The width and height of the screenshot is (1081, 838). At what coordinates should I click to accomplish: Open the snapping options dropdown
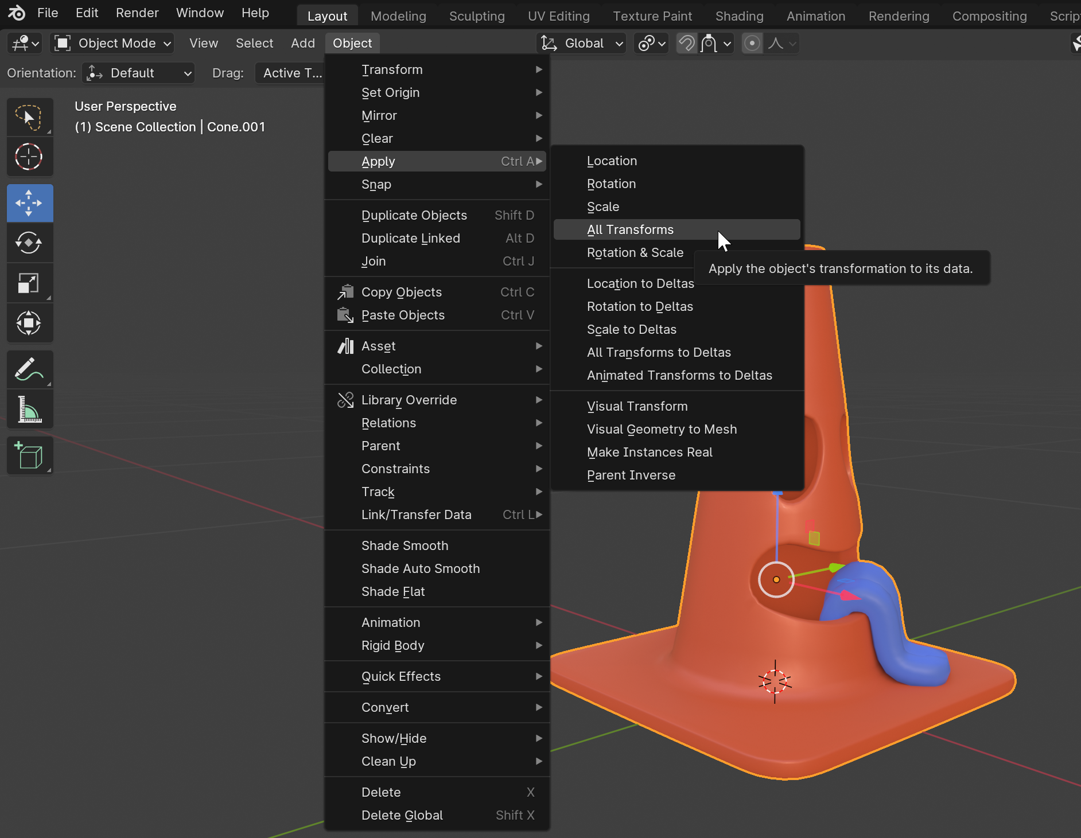coord(716,43)
